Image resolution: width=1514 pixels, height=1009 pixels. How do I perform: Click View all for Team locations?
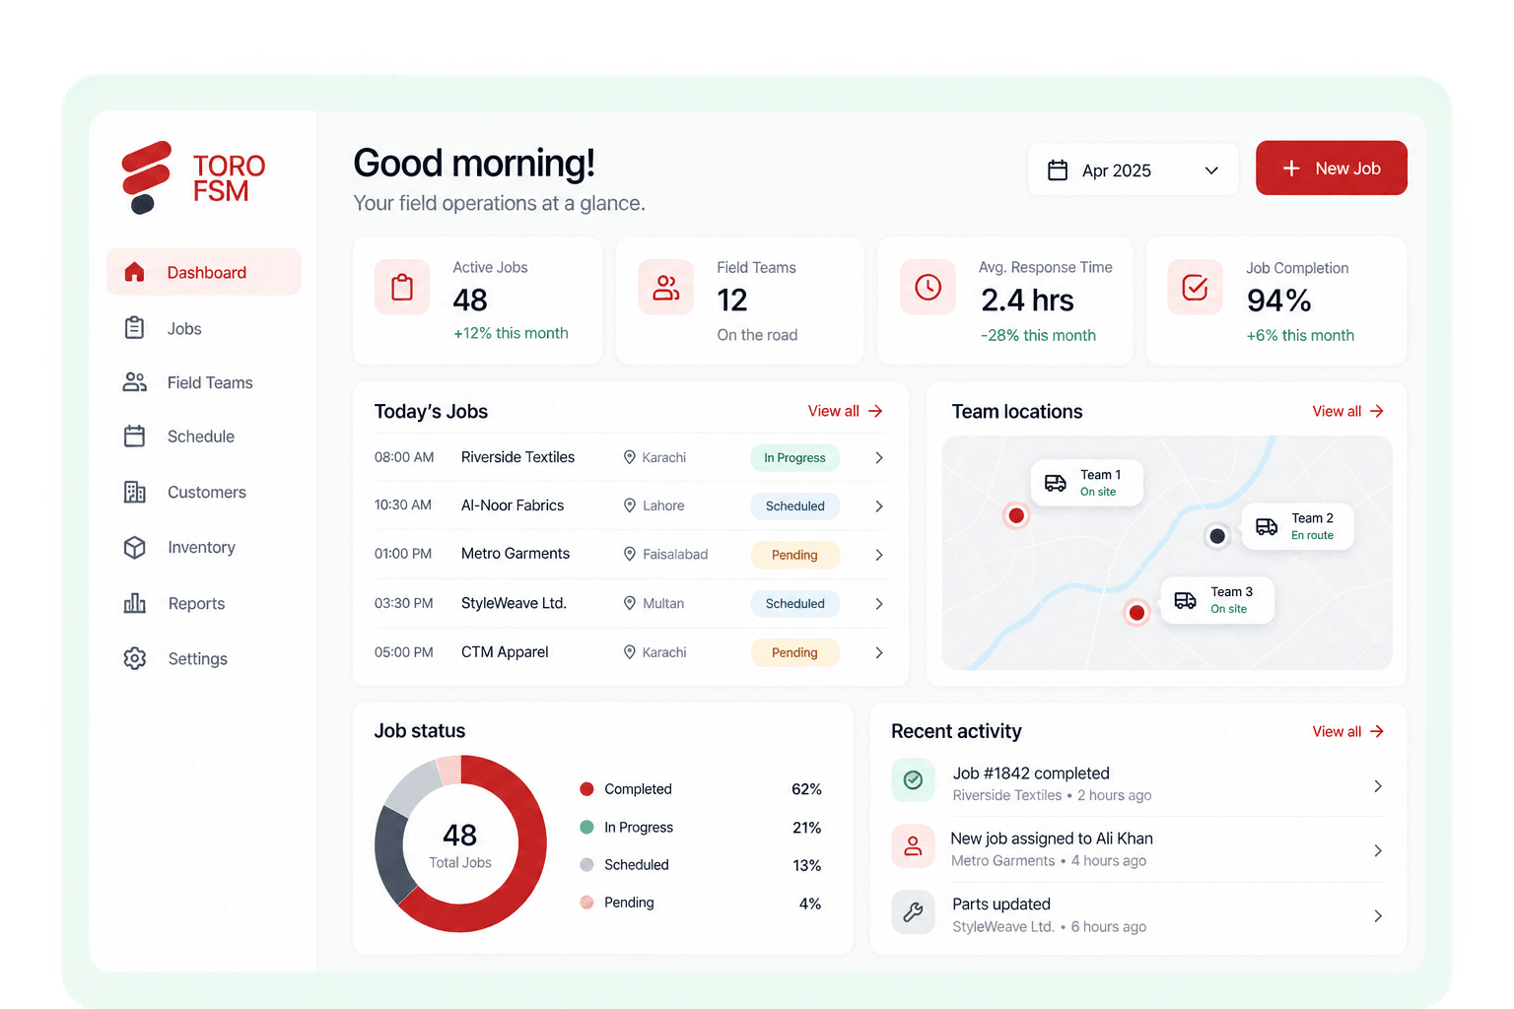pyautogui.click(x=1347, y=411)
